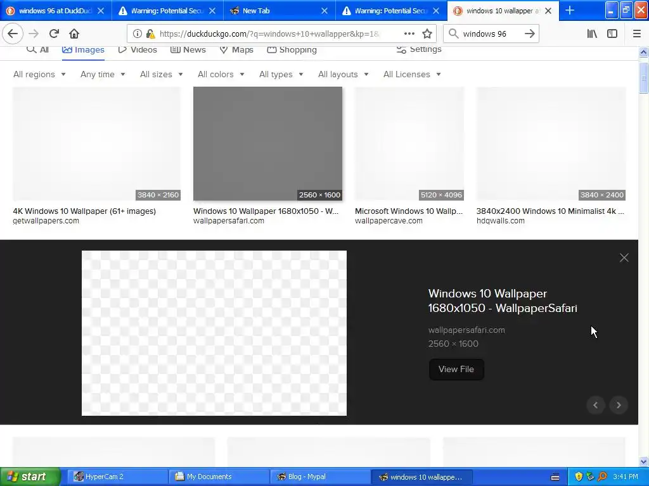Click the security shield tray icon
This screenshot has height=486, width=649.
click(579, 477)
